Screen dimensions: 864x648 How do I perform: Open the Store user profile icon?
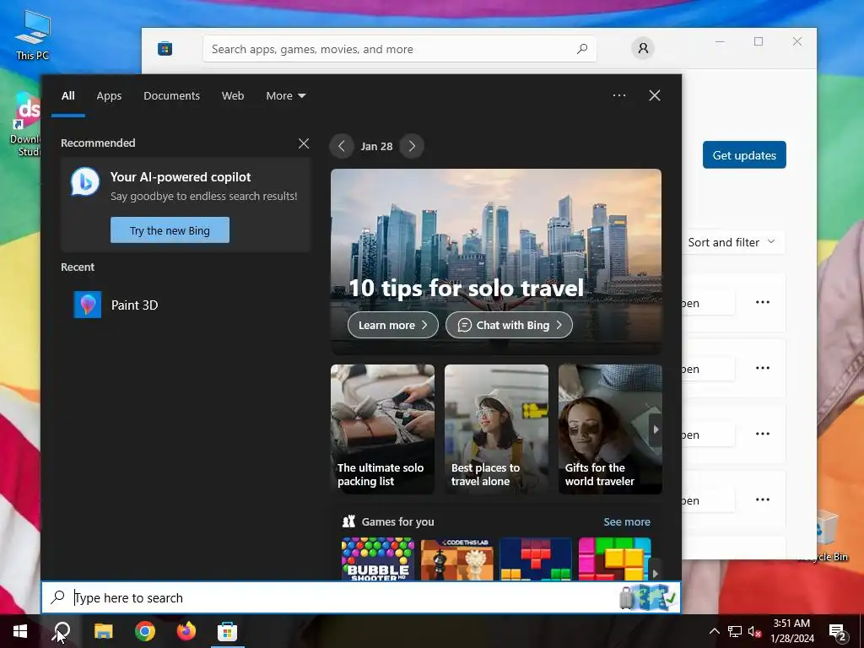tap(642, 48)
